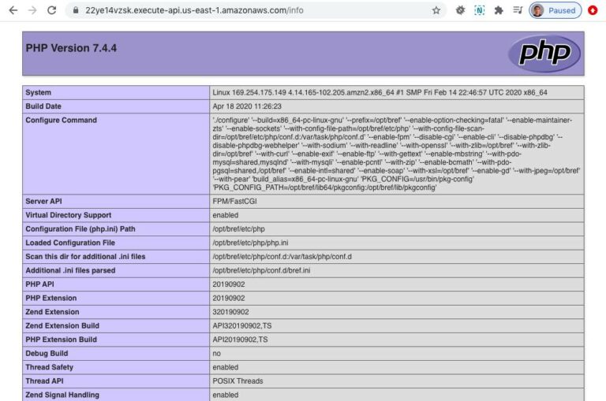Click the Debug Build value no

click(217, 354)
